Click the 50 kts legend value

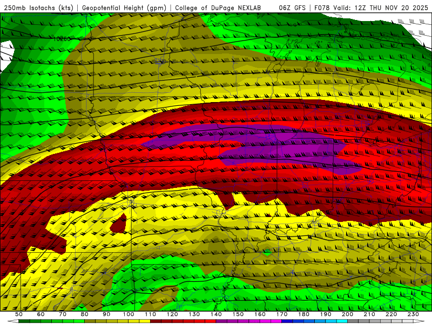point(19,314)
